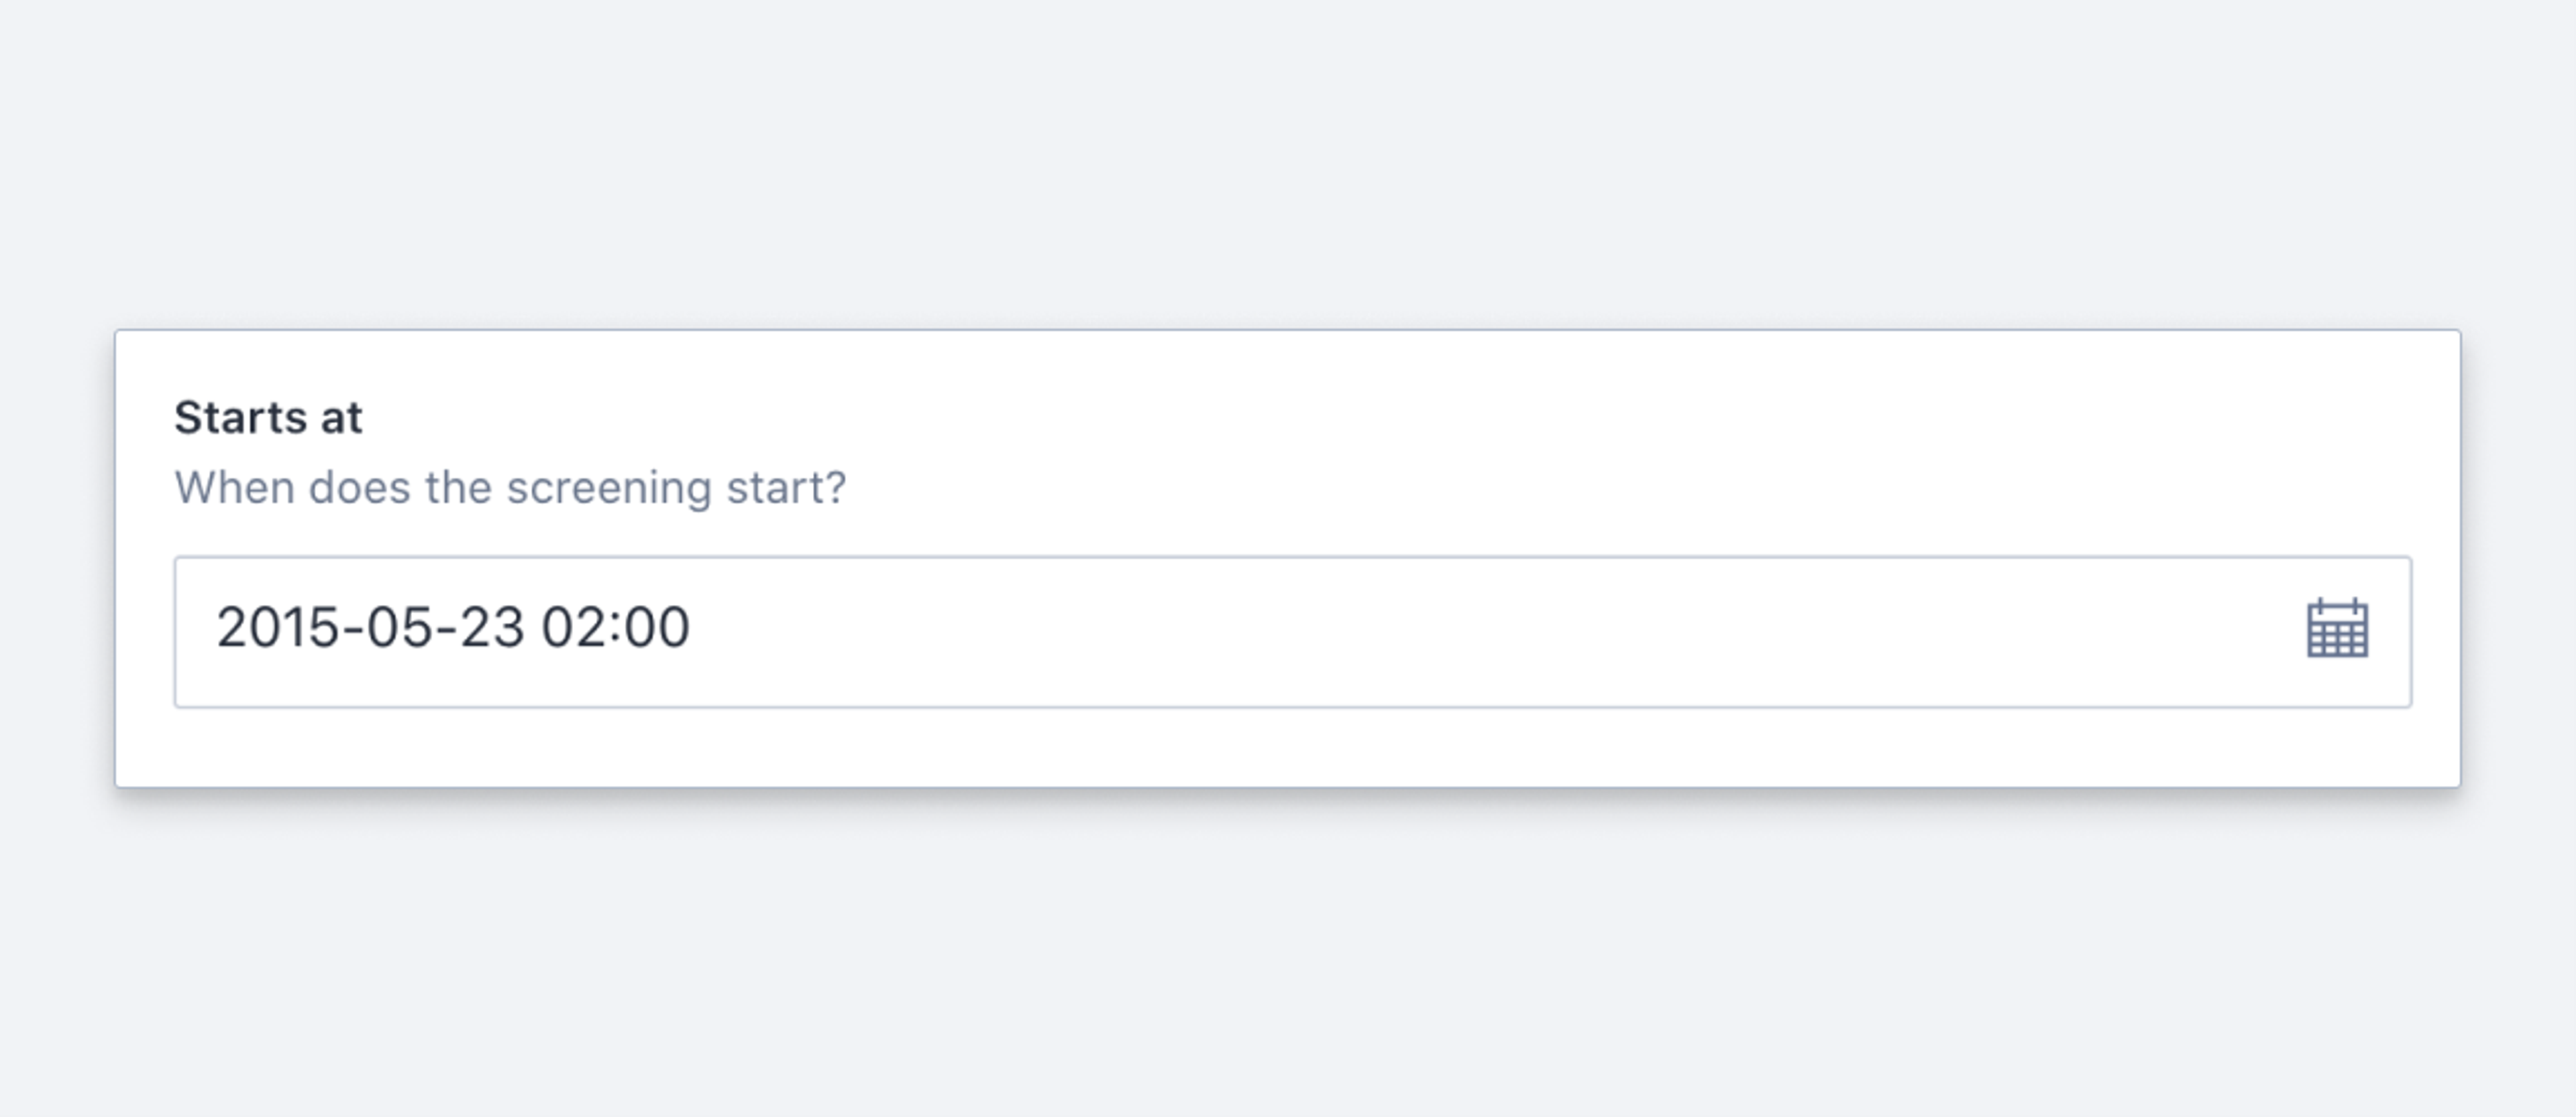Place cursor on day 23 in date

tap(492, 629)
